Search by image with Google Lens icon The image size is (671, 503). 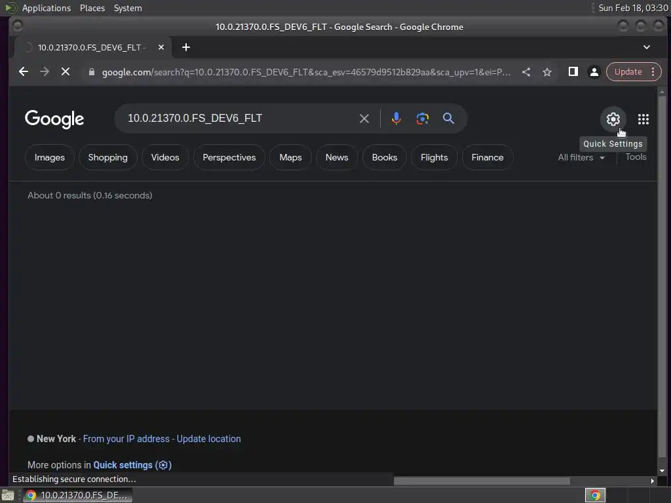423,119
